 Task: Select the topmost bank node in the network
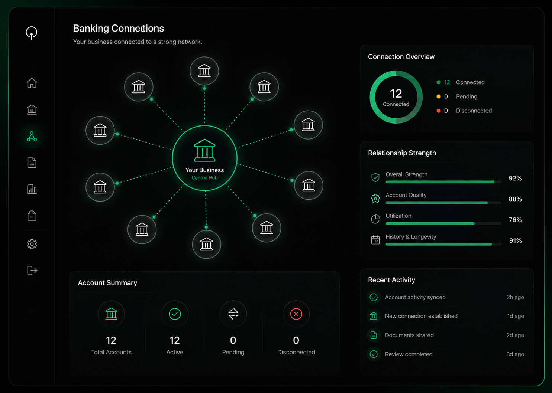[204, 71]
